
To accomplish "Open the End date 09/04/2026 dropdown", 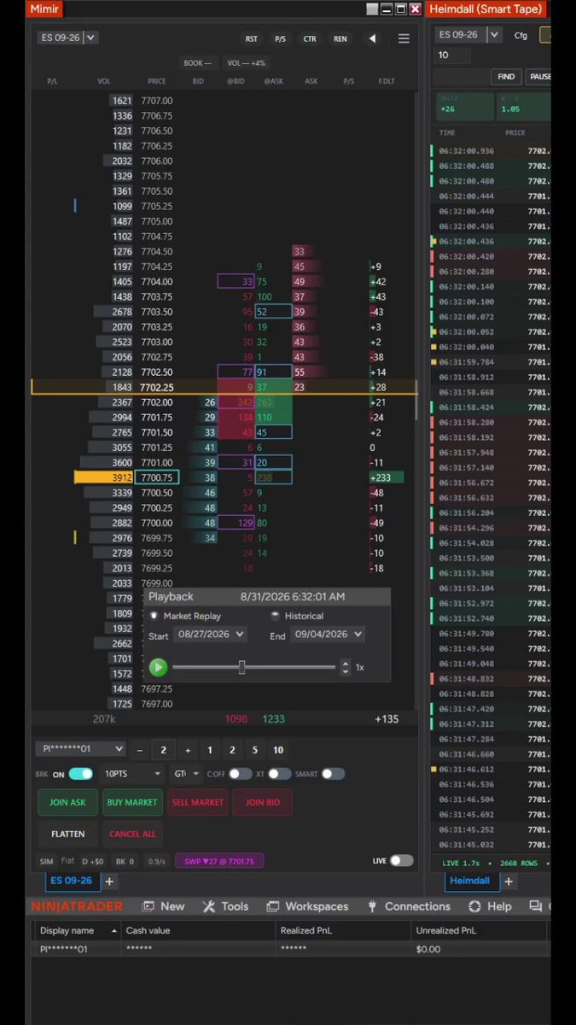I will (329, 635).
